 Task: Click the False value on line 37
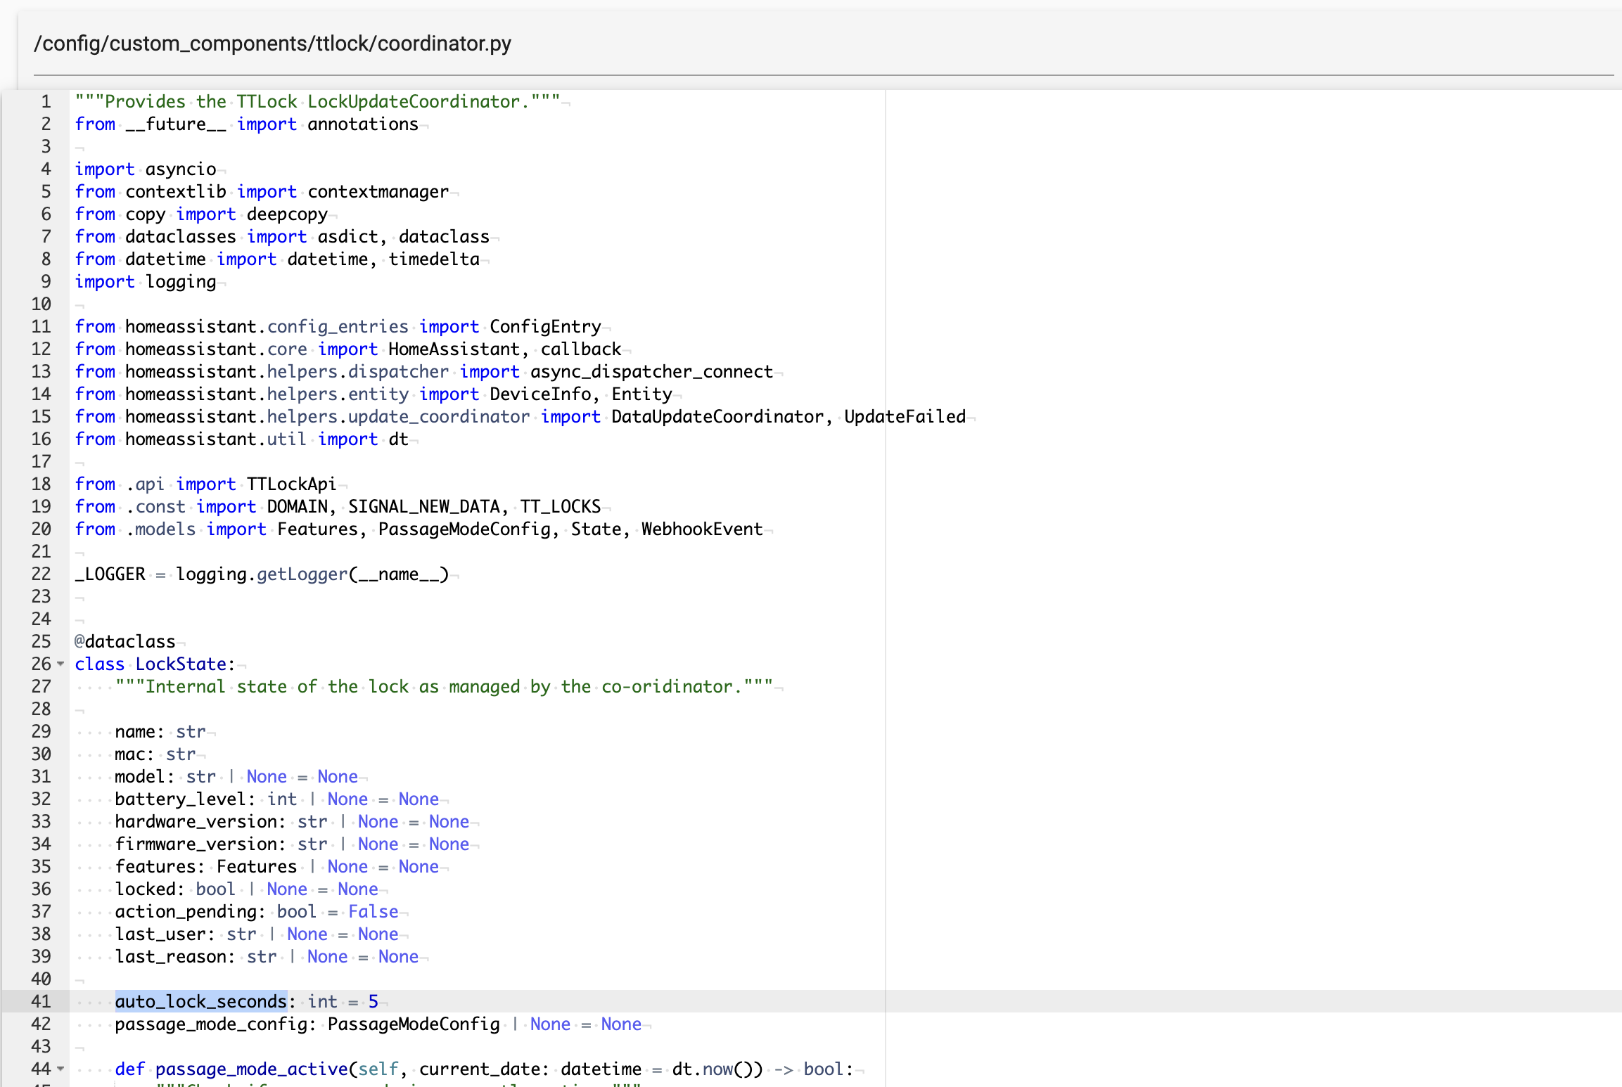tap(373, 911)
